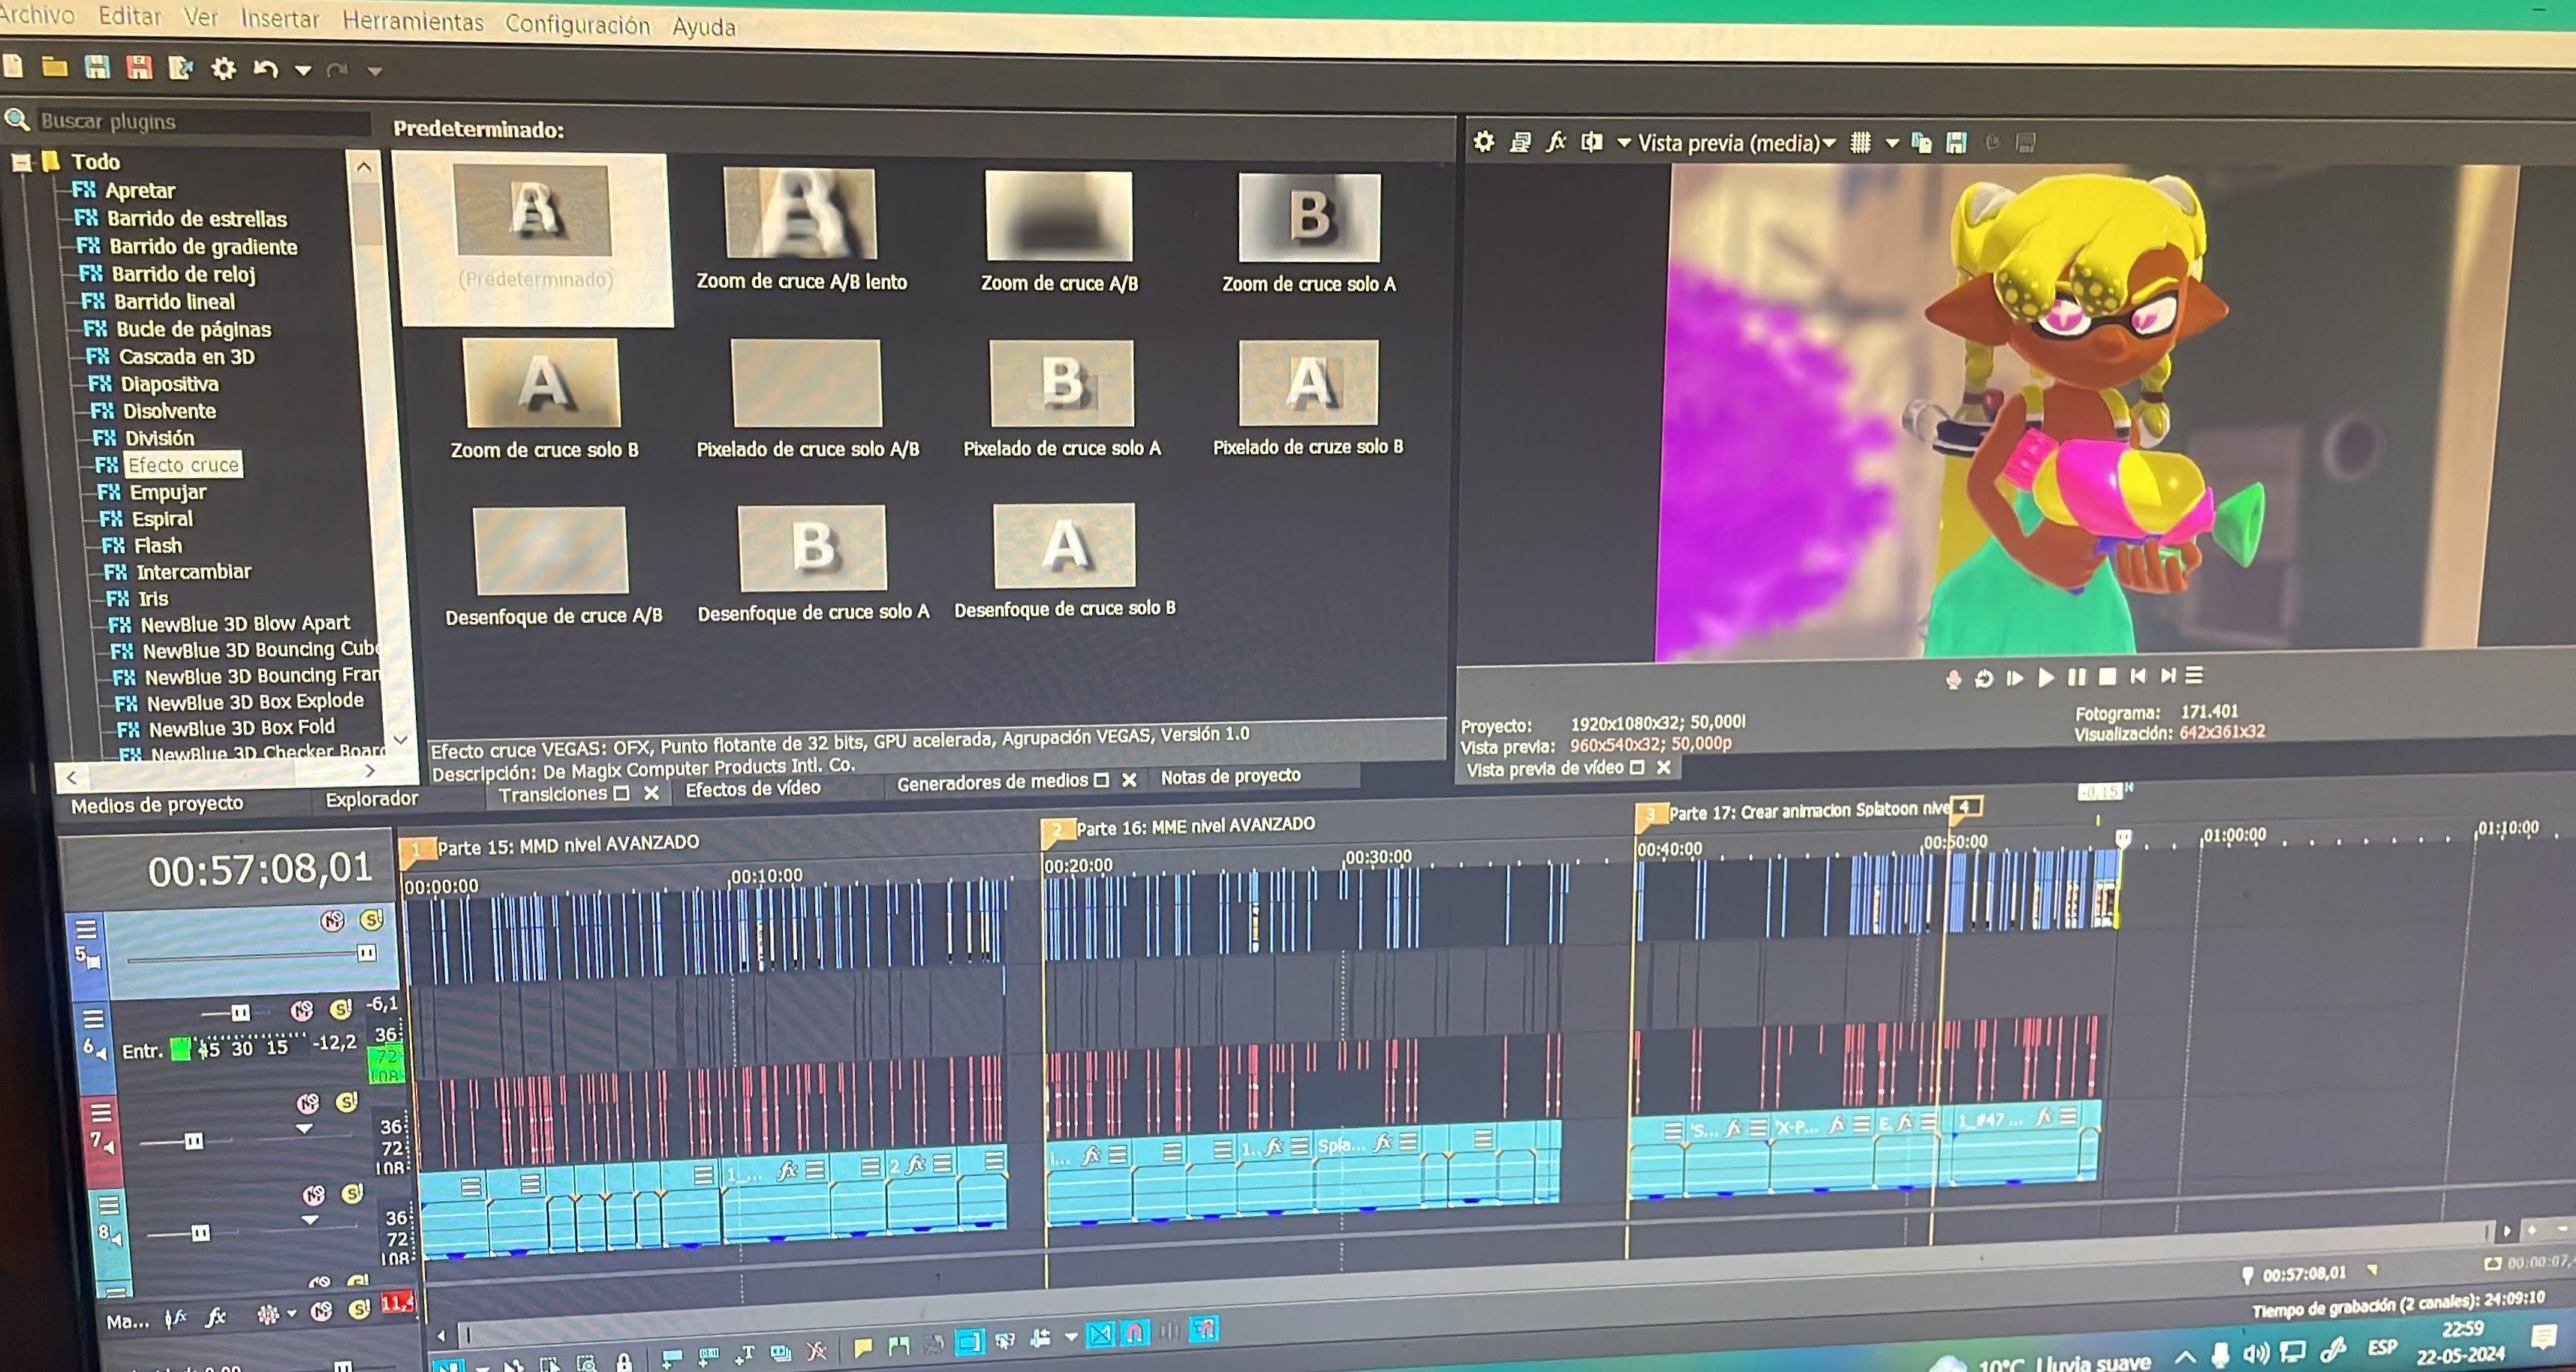Viewport: 2576px width, 1372px height.
Task: Undo the last action
Action: click(x=265, y=69)
